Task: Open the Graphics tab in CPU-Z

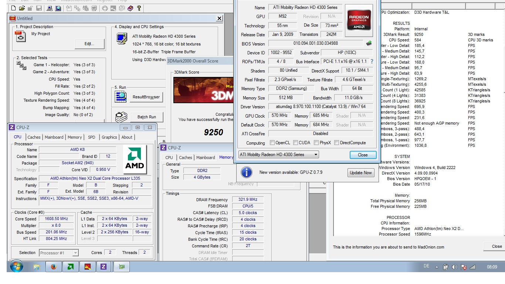Action: [109, 137]
